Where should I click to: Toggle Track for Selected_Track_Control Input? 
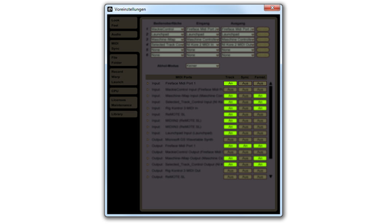[x=230, y=102]
